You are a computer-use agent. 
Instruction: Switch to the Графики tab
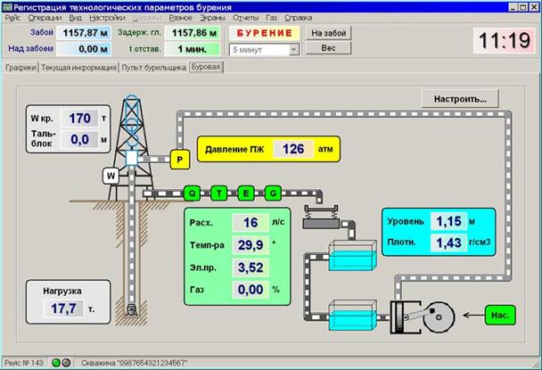(21, 67)
